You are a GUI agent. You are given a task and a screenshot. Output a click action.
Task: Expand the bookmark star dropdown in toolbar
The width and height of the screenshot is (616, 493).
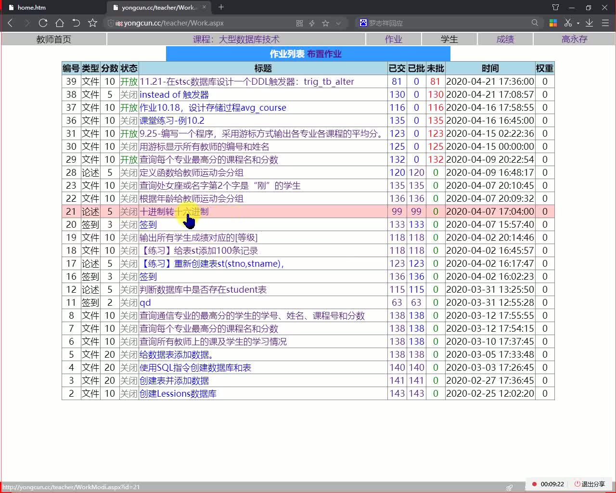click(337, 23)
